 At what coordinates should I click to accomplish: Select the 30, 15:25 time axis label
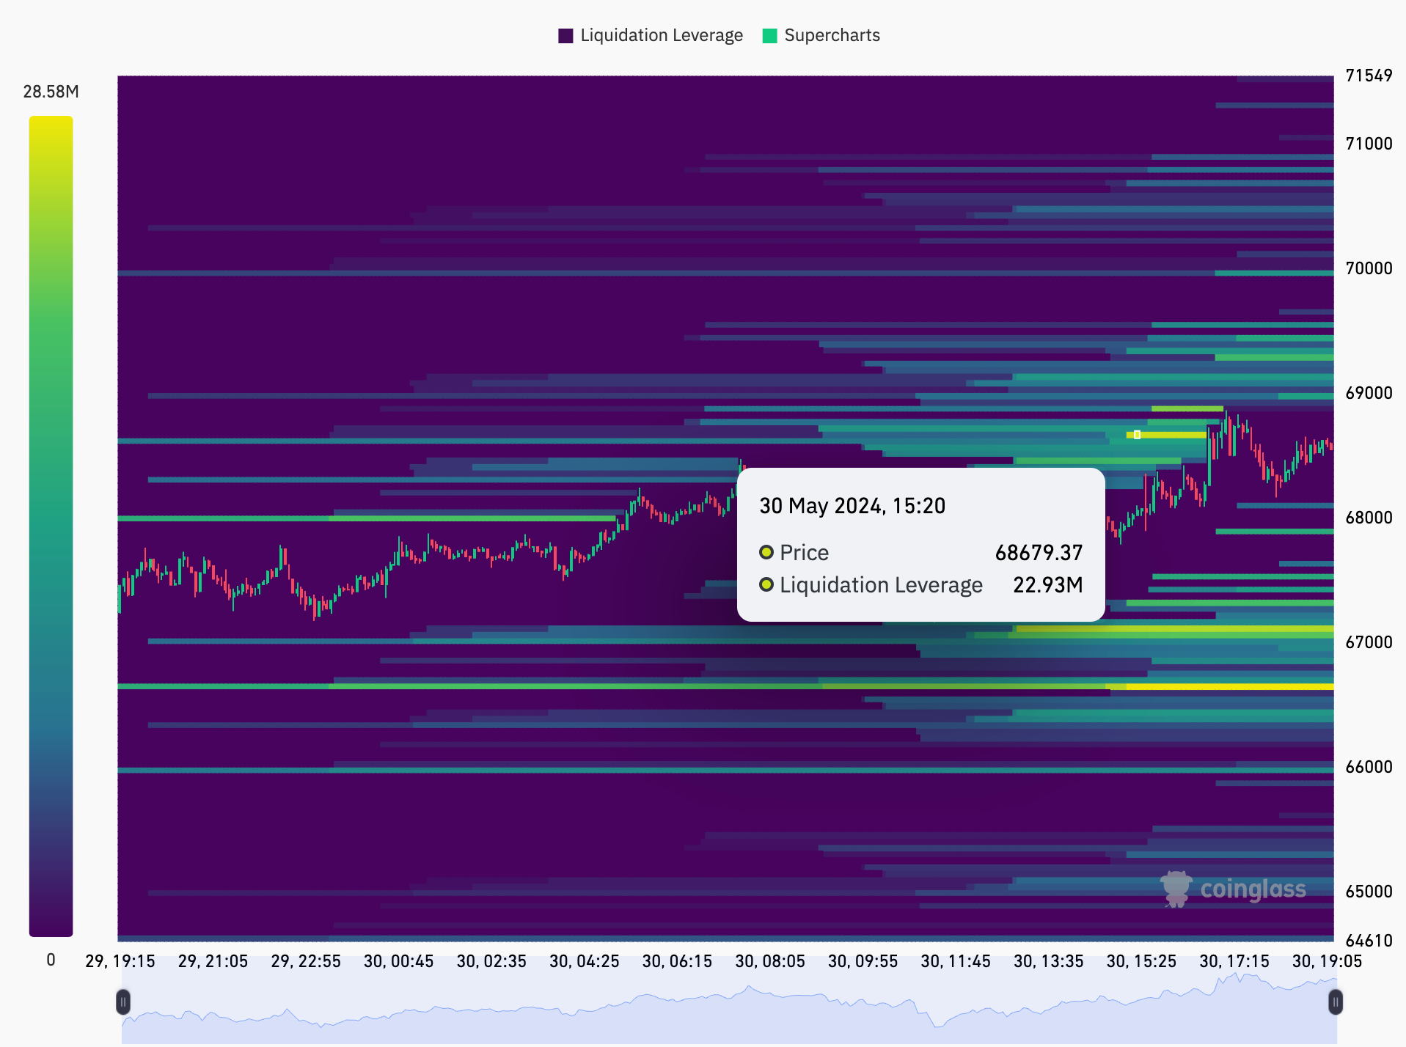pyautogui.click(x=1140, y=961)
